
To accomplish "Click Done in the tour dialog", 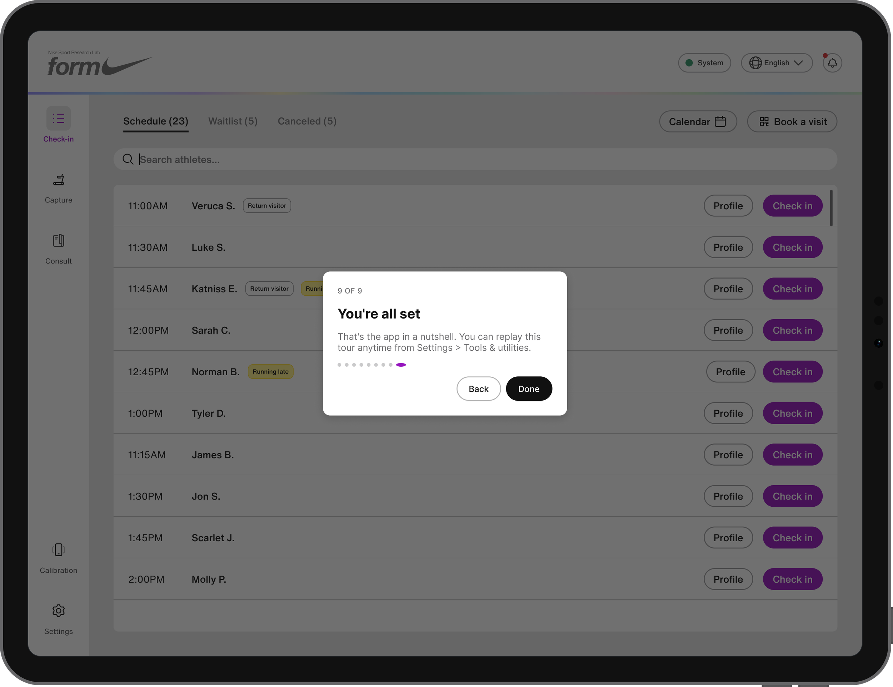I will click(529, 388).
